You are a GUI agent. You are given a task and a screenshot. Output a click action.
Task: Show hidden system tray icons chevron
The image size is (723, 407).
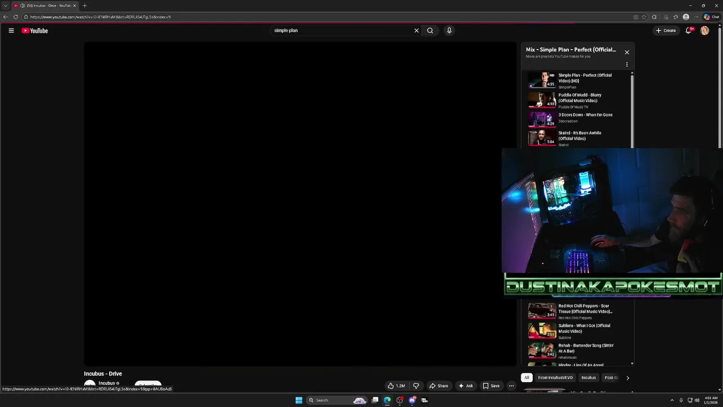pyautogui.click(x=672, y=400)
